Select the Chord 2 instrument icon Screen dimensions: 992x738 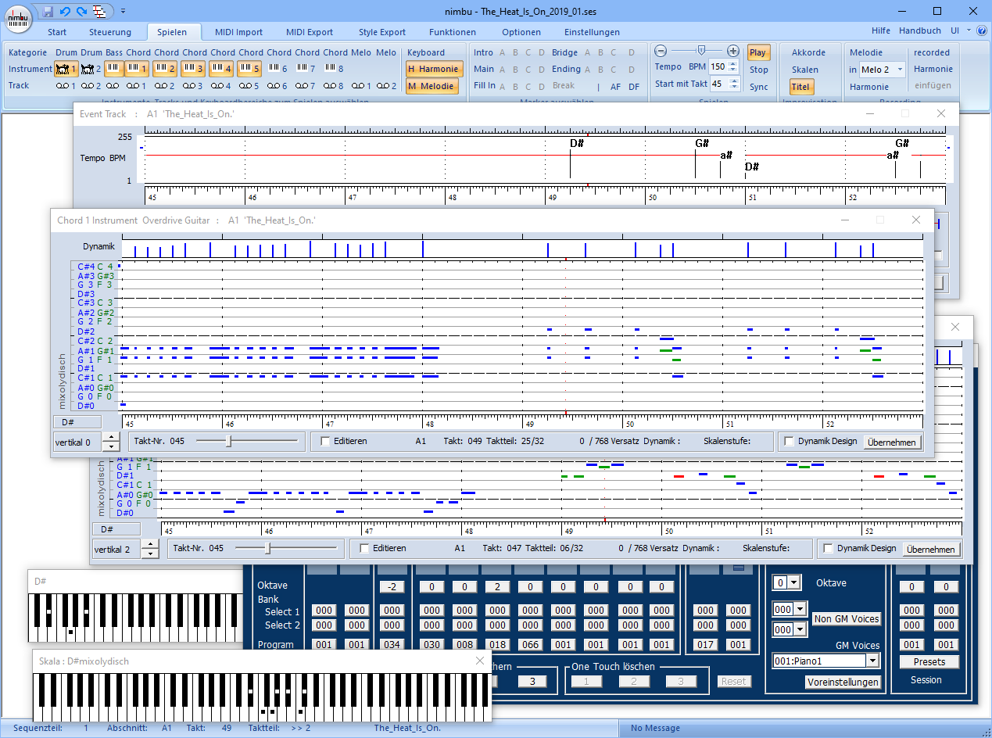tap(166, 69)
